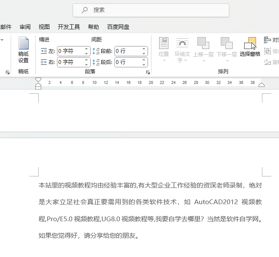Click the spacing after icon by 段后

tap(96, 62)
